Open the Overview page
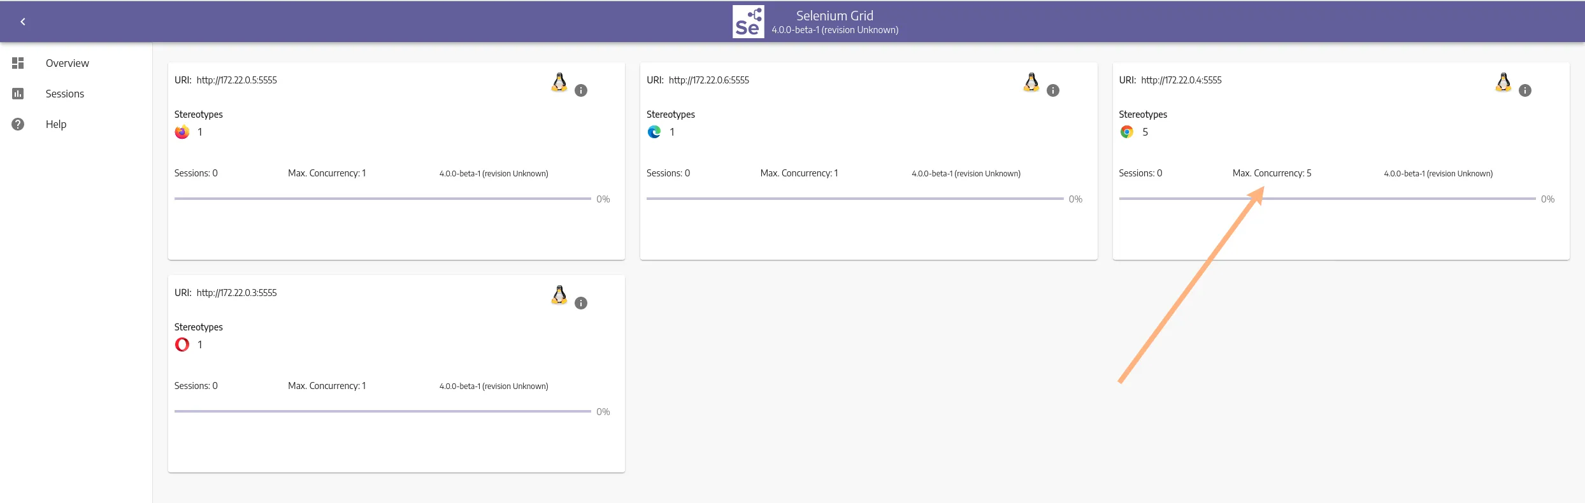Screen dimensions: 1585x503 point(67,63)
